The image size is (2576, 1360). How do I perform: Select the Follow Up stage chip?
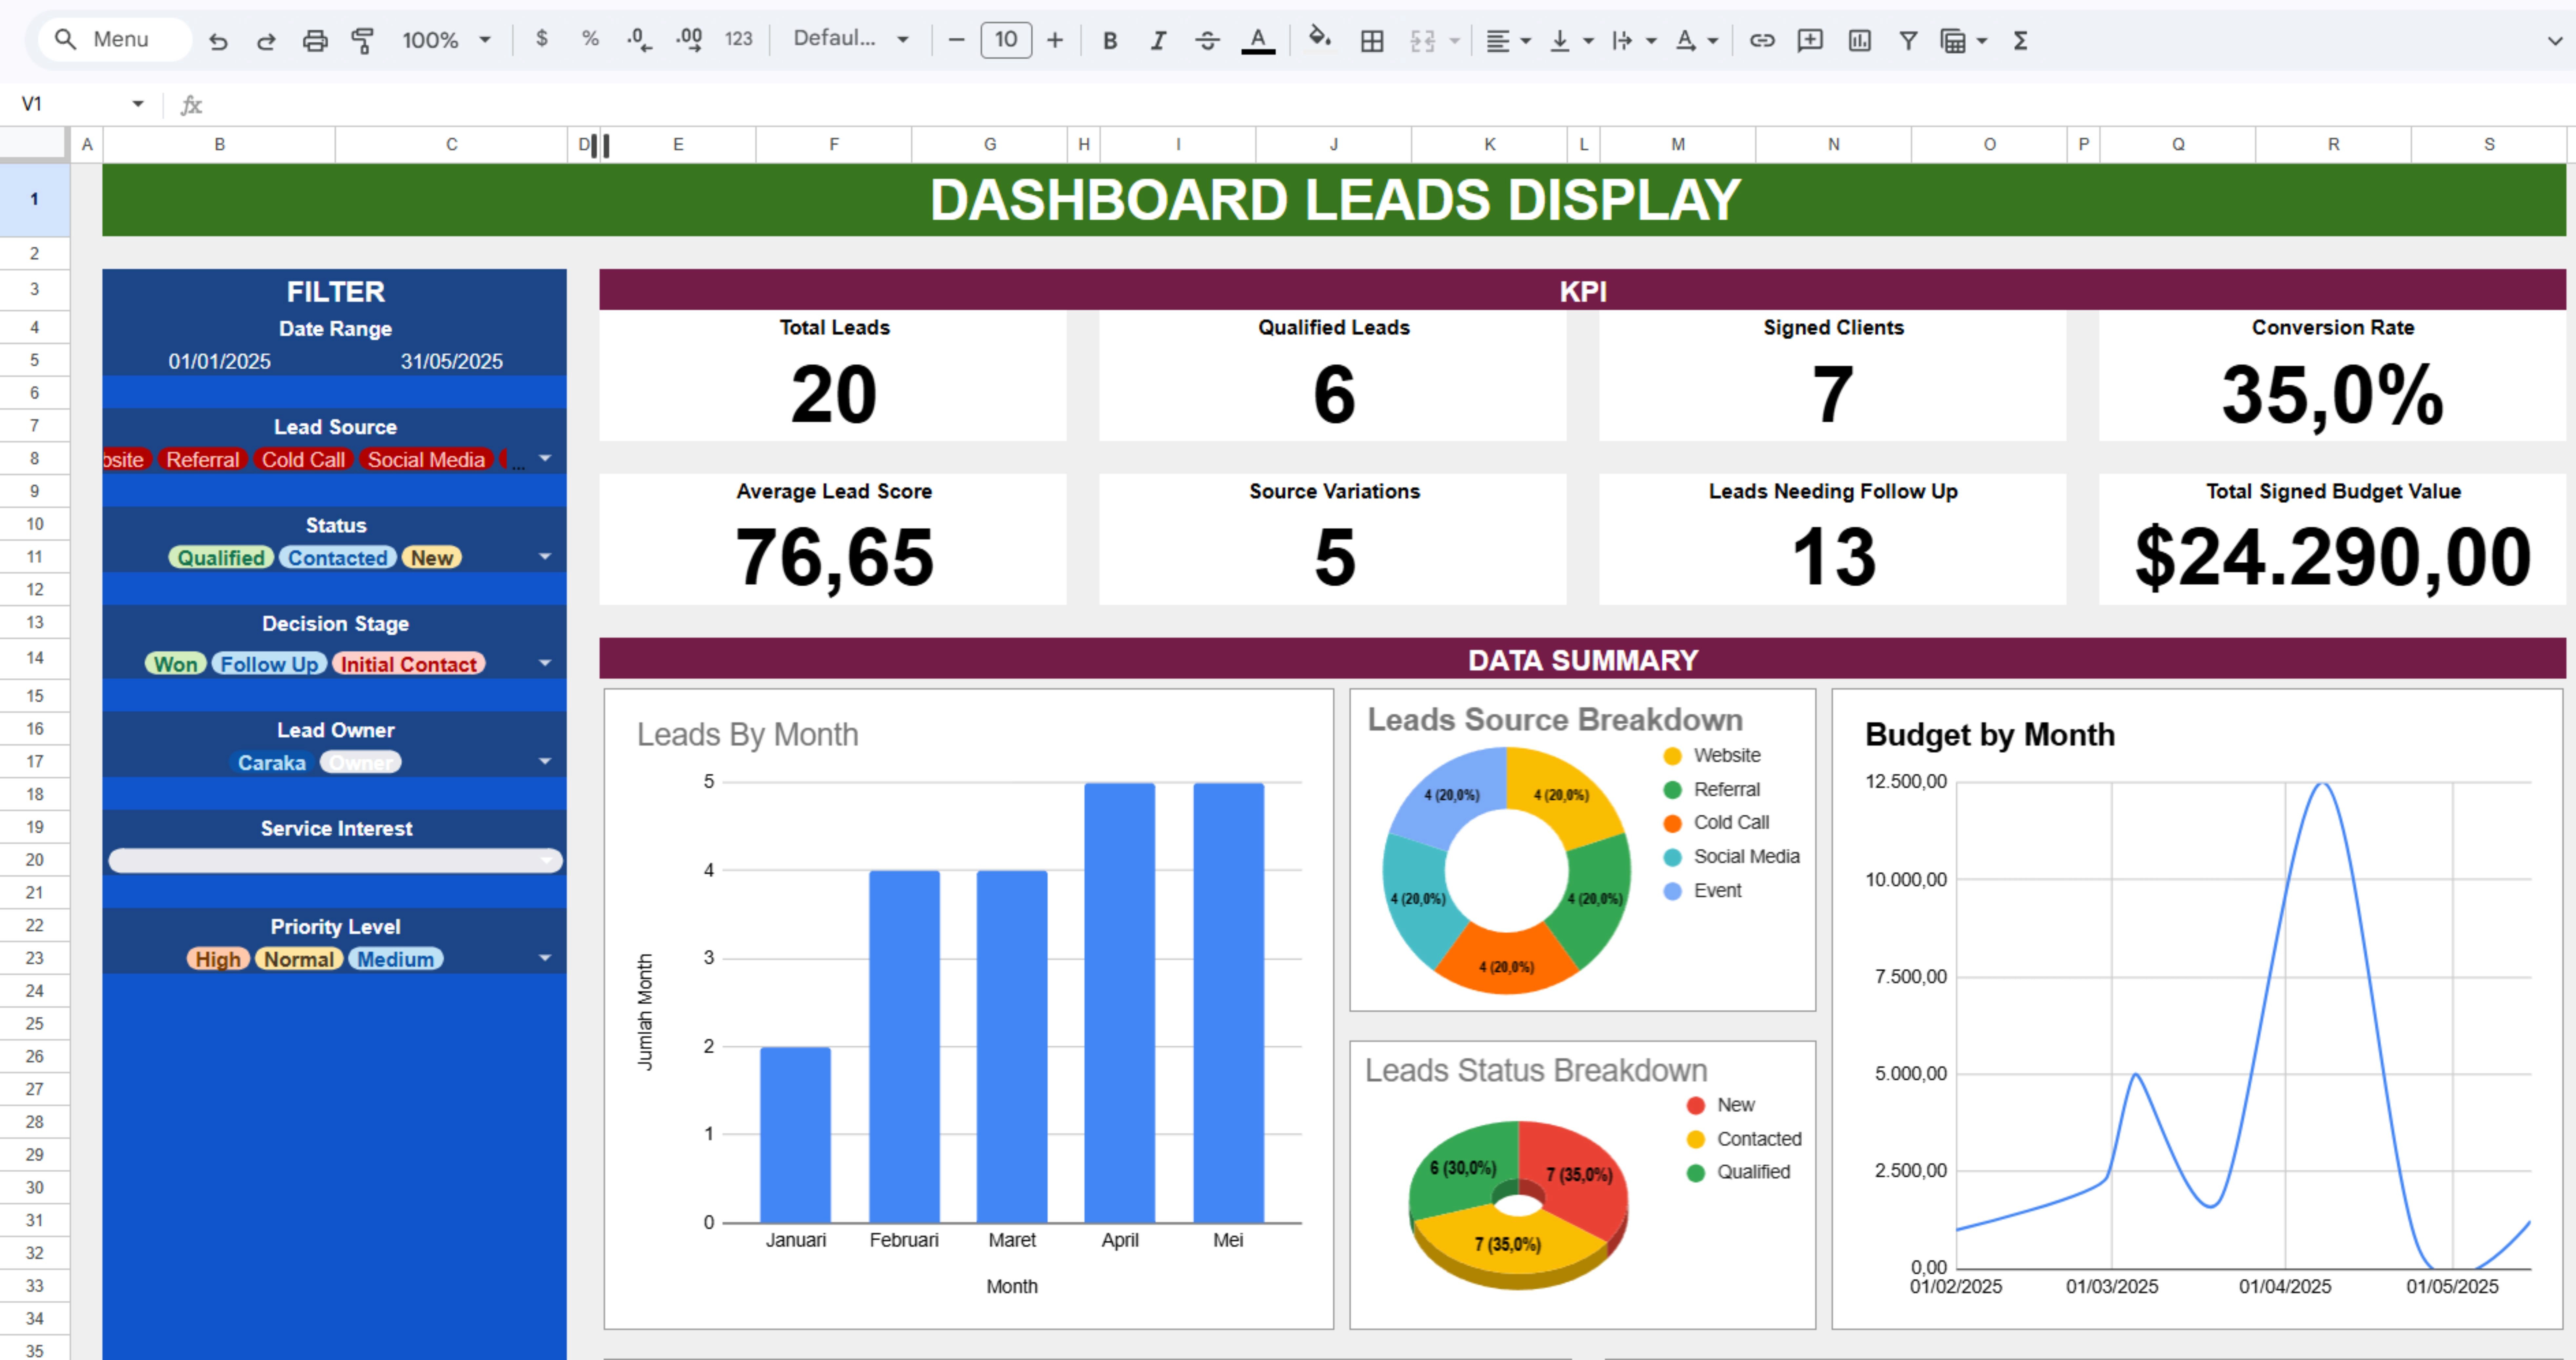coord(269,664)
